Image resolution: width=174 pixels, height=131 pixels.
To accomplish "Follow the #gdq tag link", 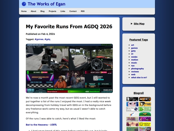I will pos(47,39).
